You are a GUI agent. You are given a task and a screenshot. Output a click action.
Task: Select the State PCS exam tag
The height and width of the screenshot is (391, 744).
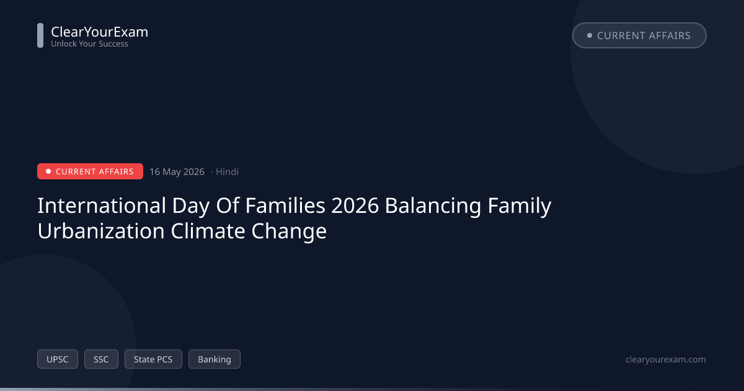[153, 359]
